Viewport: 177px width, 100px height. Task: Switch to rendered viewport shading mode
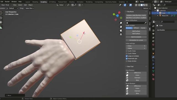click(x=146, y=5)
